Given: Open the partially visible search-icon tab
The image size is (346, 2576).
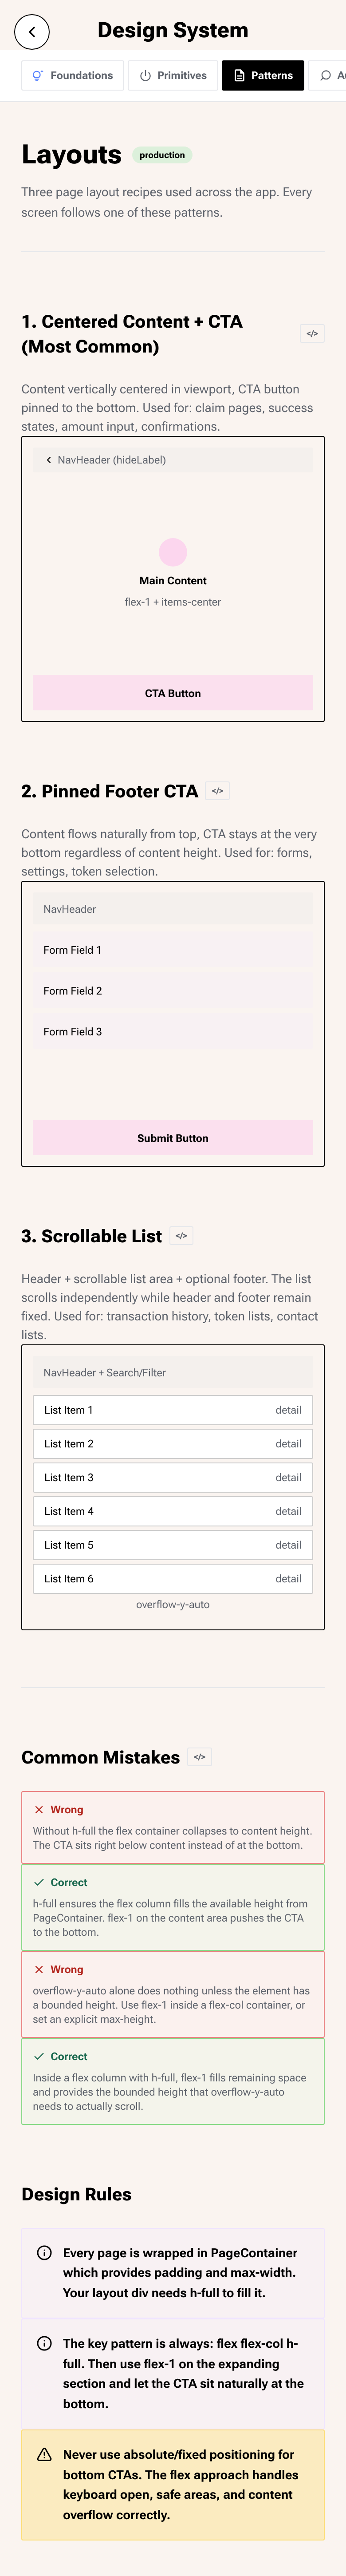Looking at the screenshot, I should tap(328, 75).
